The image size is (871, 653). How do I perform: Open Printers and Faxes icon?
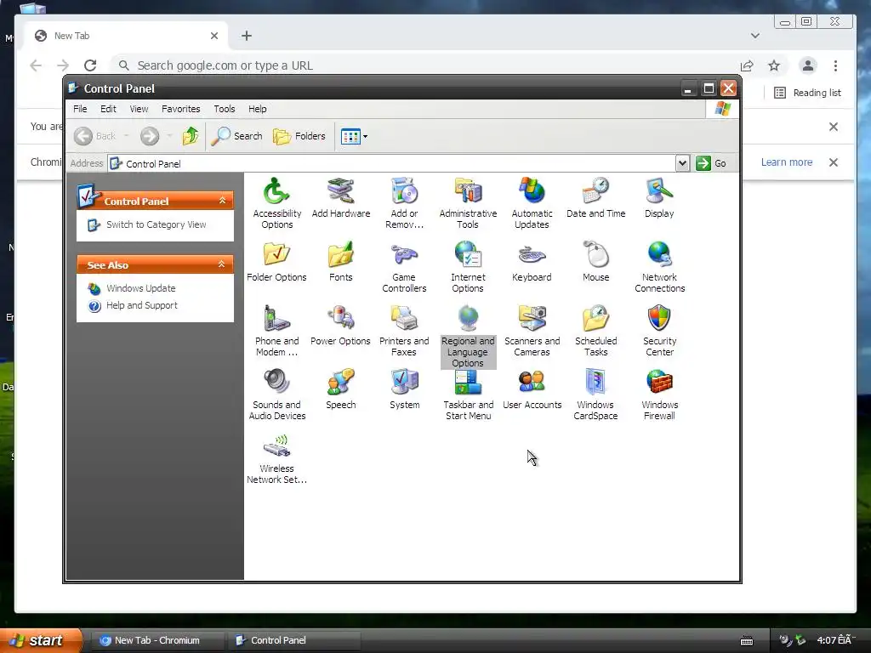coord(404,331)
